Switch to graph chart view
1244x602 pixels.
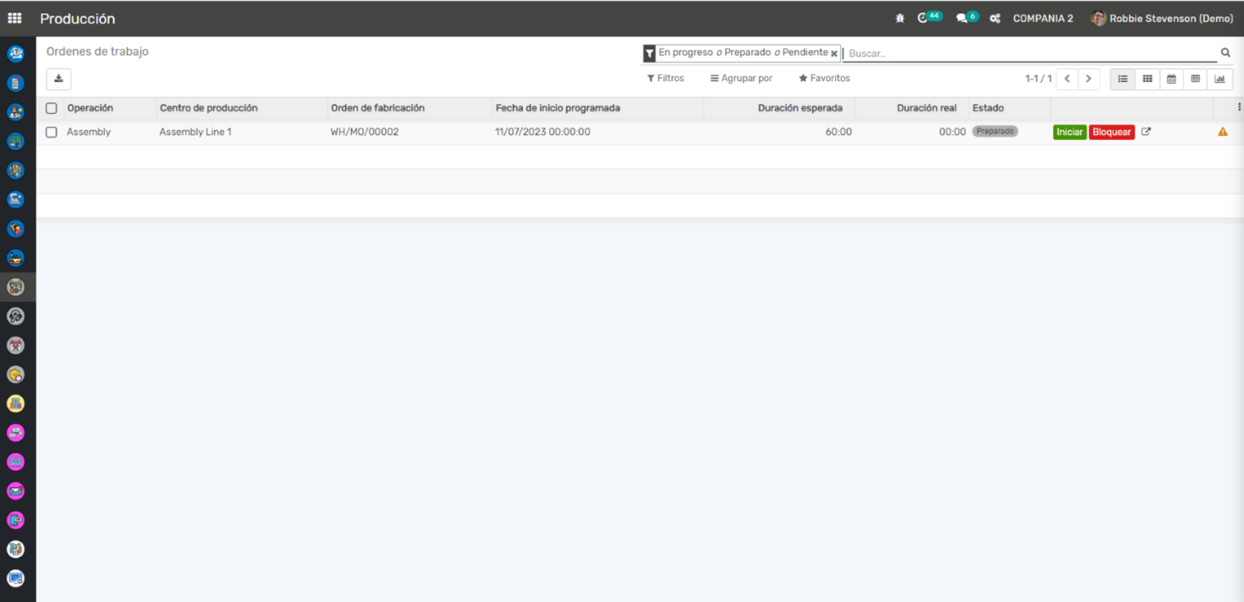coord(1219,79)
